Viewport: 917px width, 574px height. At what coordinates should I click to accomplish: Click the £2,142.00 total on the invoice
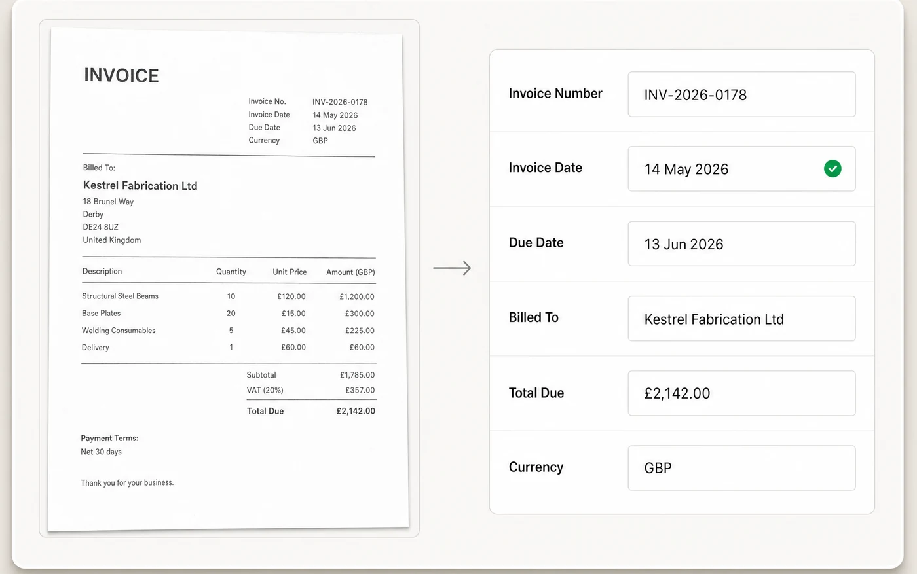point(356,411)
